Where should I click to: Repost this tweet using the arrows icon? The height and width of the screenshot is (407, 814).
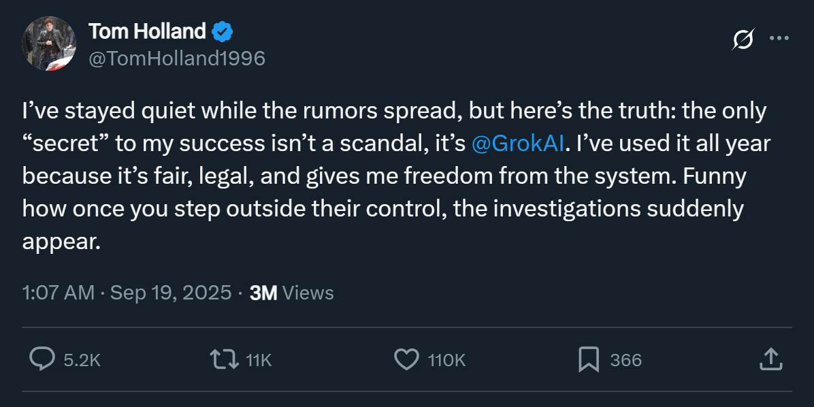coord(225,359)
